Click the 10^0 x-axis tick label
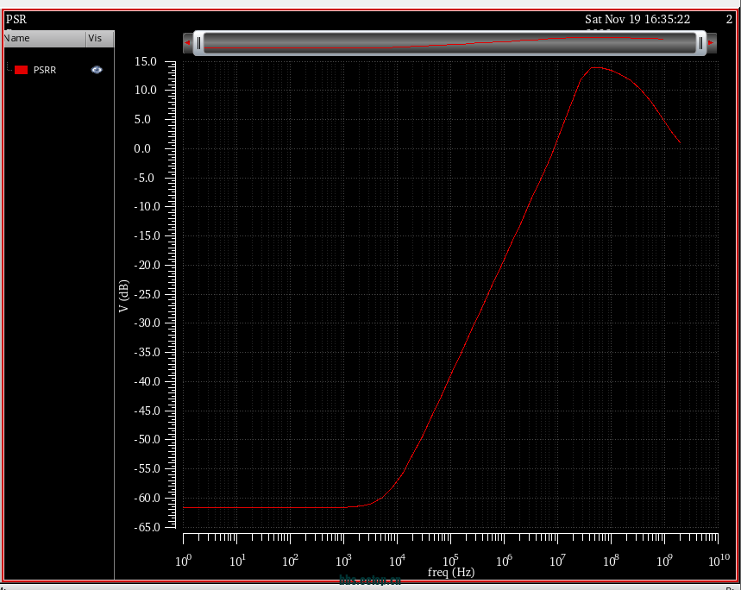The height and width of the screenshot is (590, 741). pos(184,560)
